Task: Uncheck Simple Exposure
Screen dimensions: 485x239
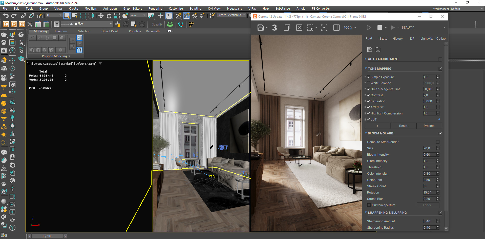Action: point(368,77)
